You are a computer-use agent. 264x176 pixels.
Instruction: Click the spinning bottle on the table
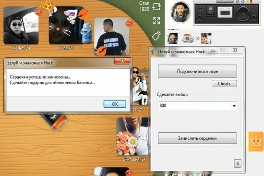55,122
